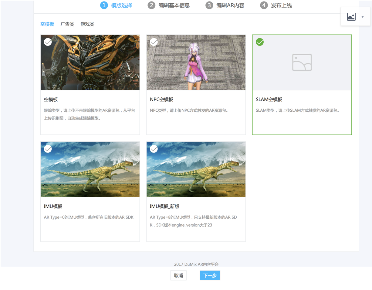The width and height of the screenshot is (372, 290).
Task: Click the AR Type=0 description text
Action: 89,217
